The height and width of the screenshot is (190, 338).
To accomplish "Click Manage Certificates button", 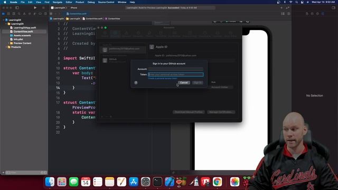I will coord(221,112).
